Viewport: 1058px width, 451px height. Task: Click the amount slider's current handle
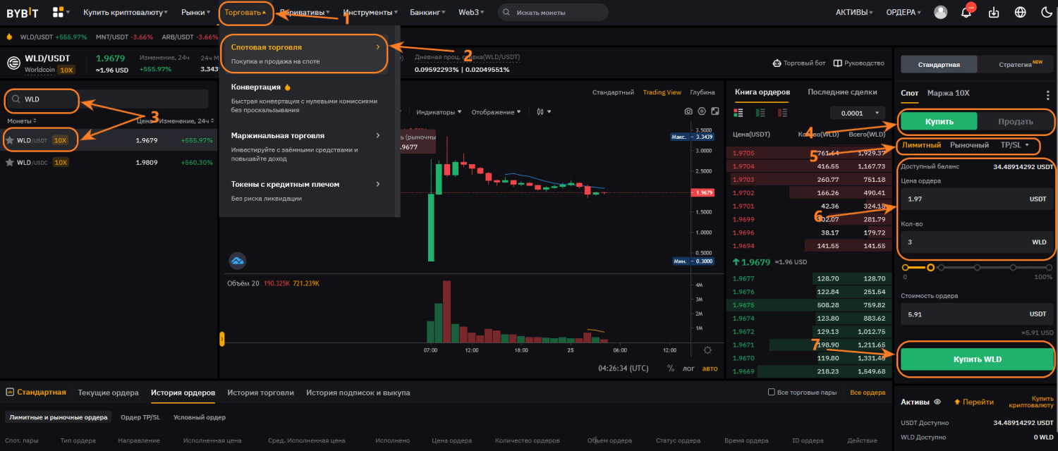930,267
